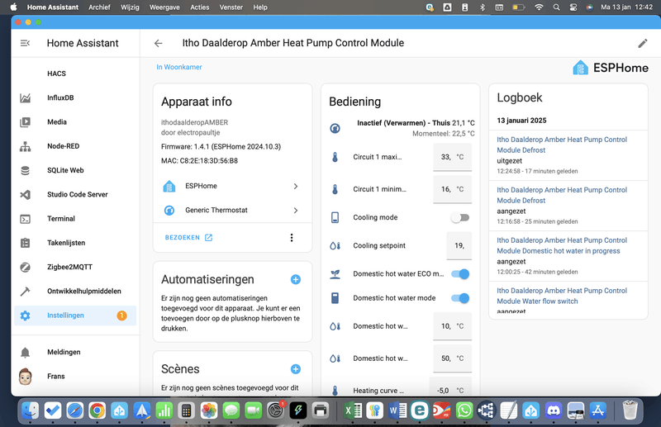Screen dimensions: 661x427
Task: Open Defrost uitgezet logbook entry link
Action: 562,145
